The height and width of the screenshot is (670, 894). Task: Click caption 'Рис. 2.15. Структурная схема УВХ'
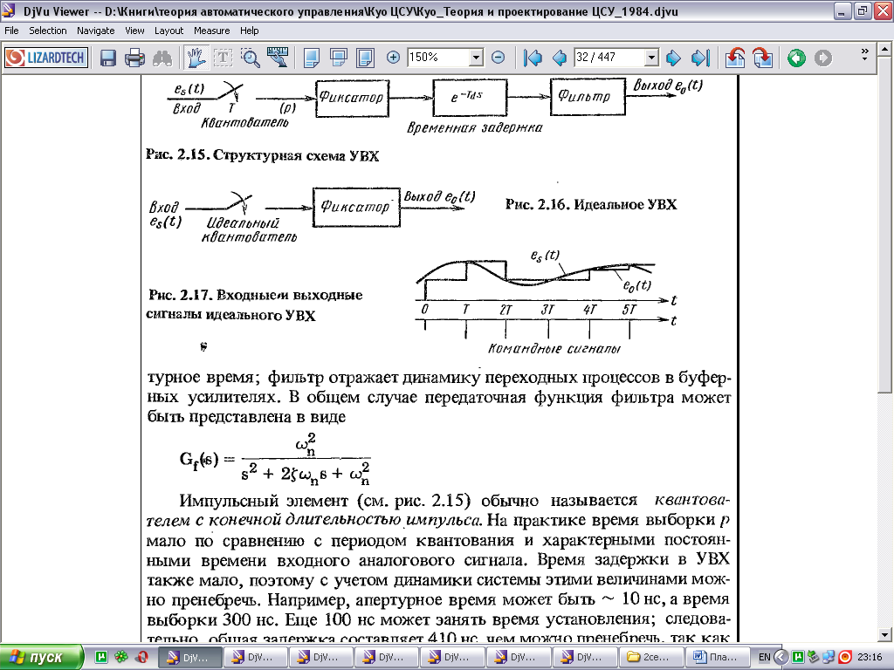coord(262,155)
